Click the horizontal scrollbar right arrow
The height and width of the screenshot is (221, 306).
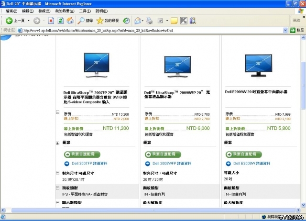[x=298, y=210]
